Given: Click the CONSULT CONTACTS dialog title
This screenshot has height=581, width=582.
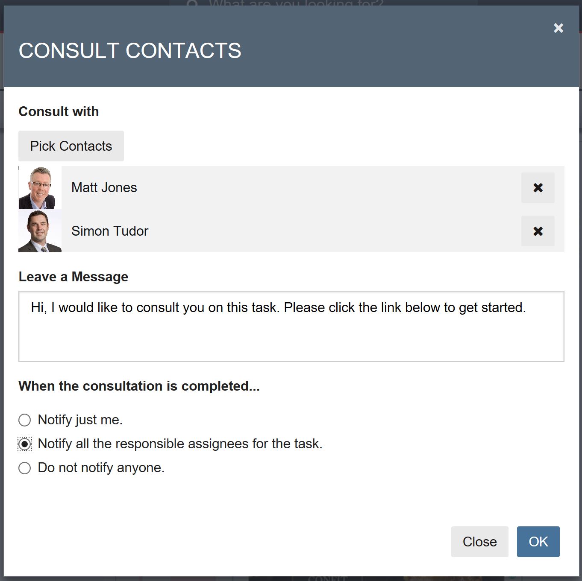Looking at the screenshot, I should [130, 50].
